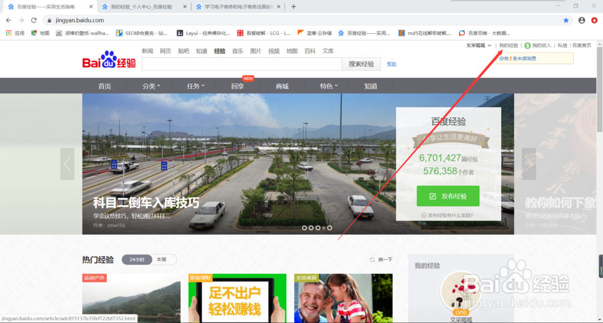The width and height of the screenshot is (603, 323).
Task: Open the 百度经验——实用 bookmark
Action: coord(364,33)
